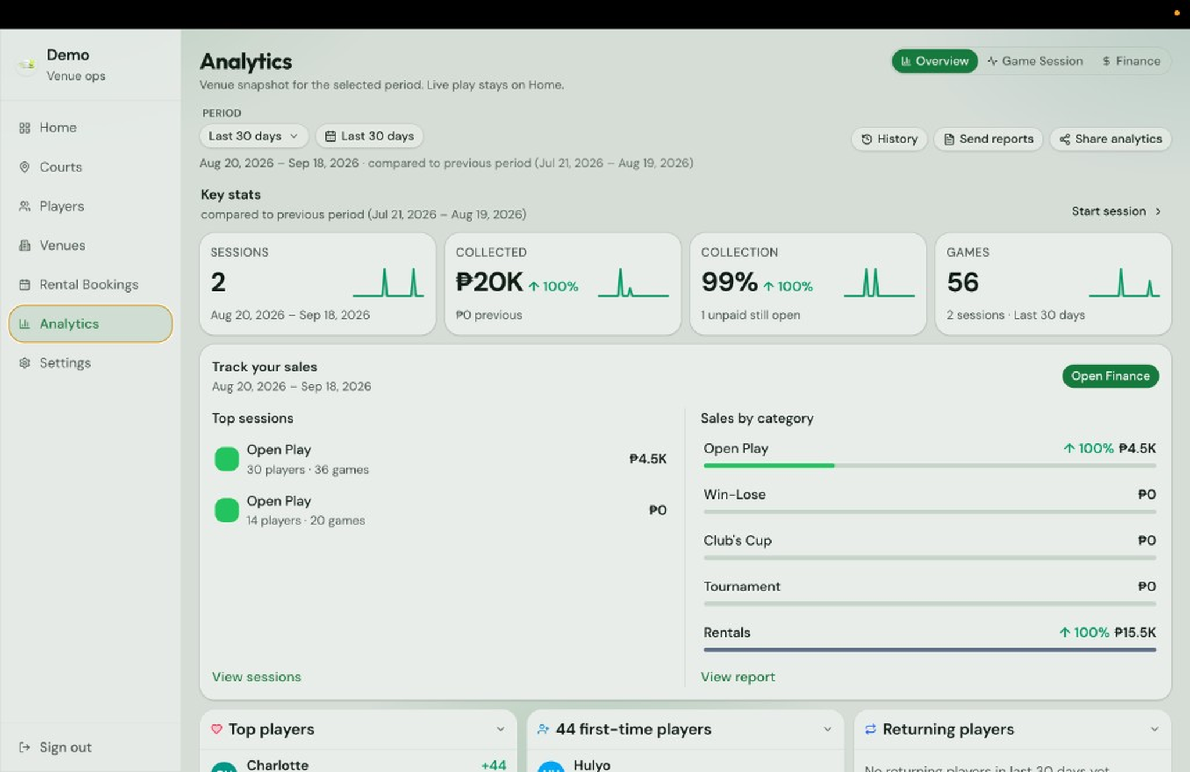Screen dimensions: 1190x772
Task: Collapse the 44 first-time players chevron
Action: pos(827,729)
